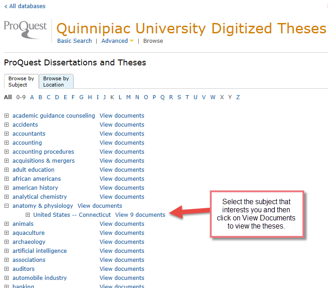Filter subjects by letter Q
This screenshot has height=288, width=328.
[x=163, y=97]
